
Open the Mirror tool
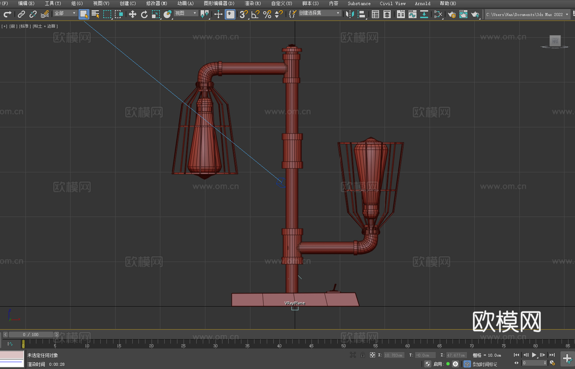(350, 14)
